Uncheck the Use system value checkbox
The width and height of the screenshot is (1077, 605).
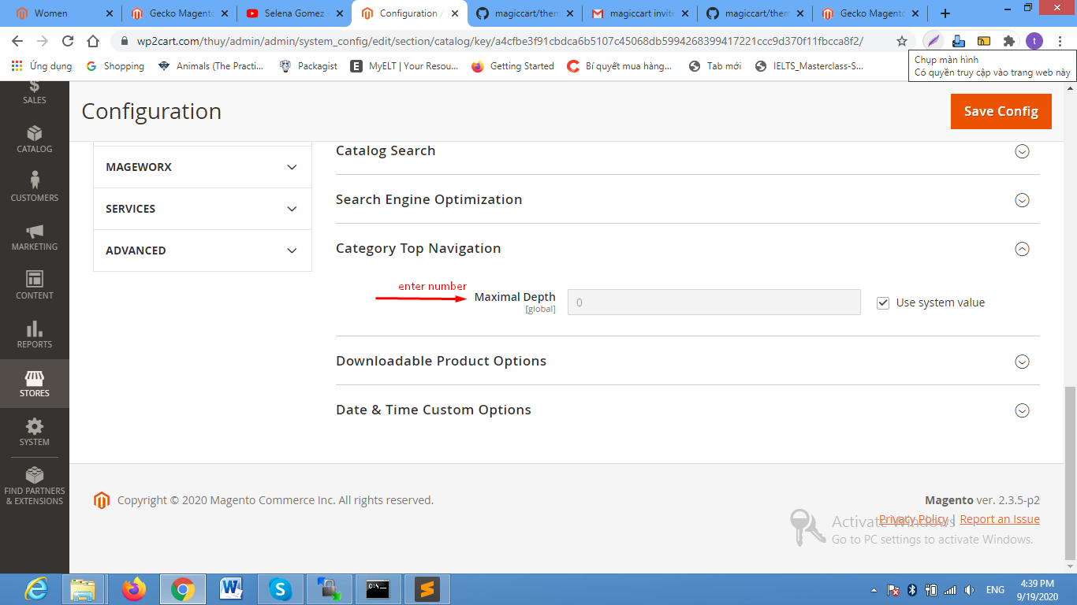pos(883,302)
